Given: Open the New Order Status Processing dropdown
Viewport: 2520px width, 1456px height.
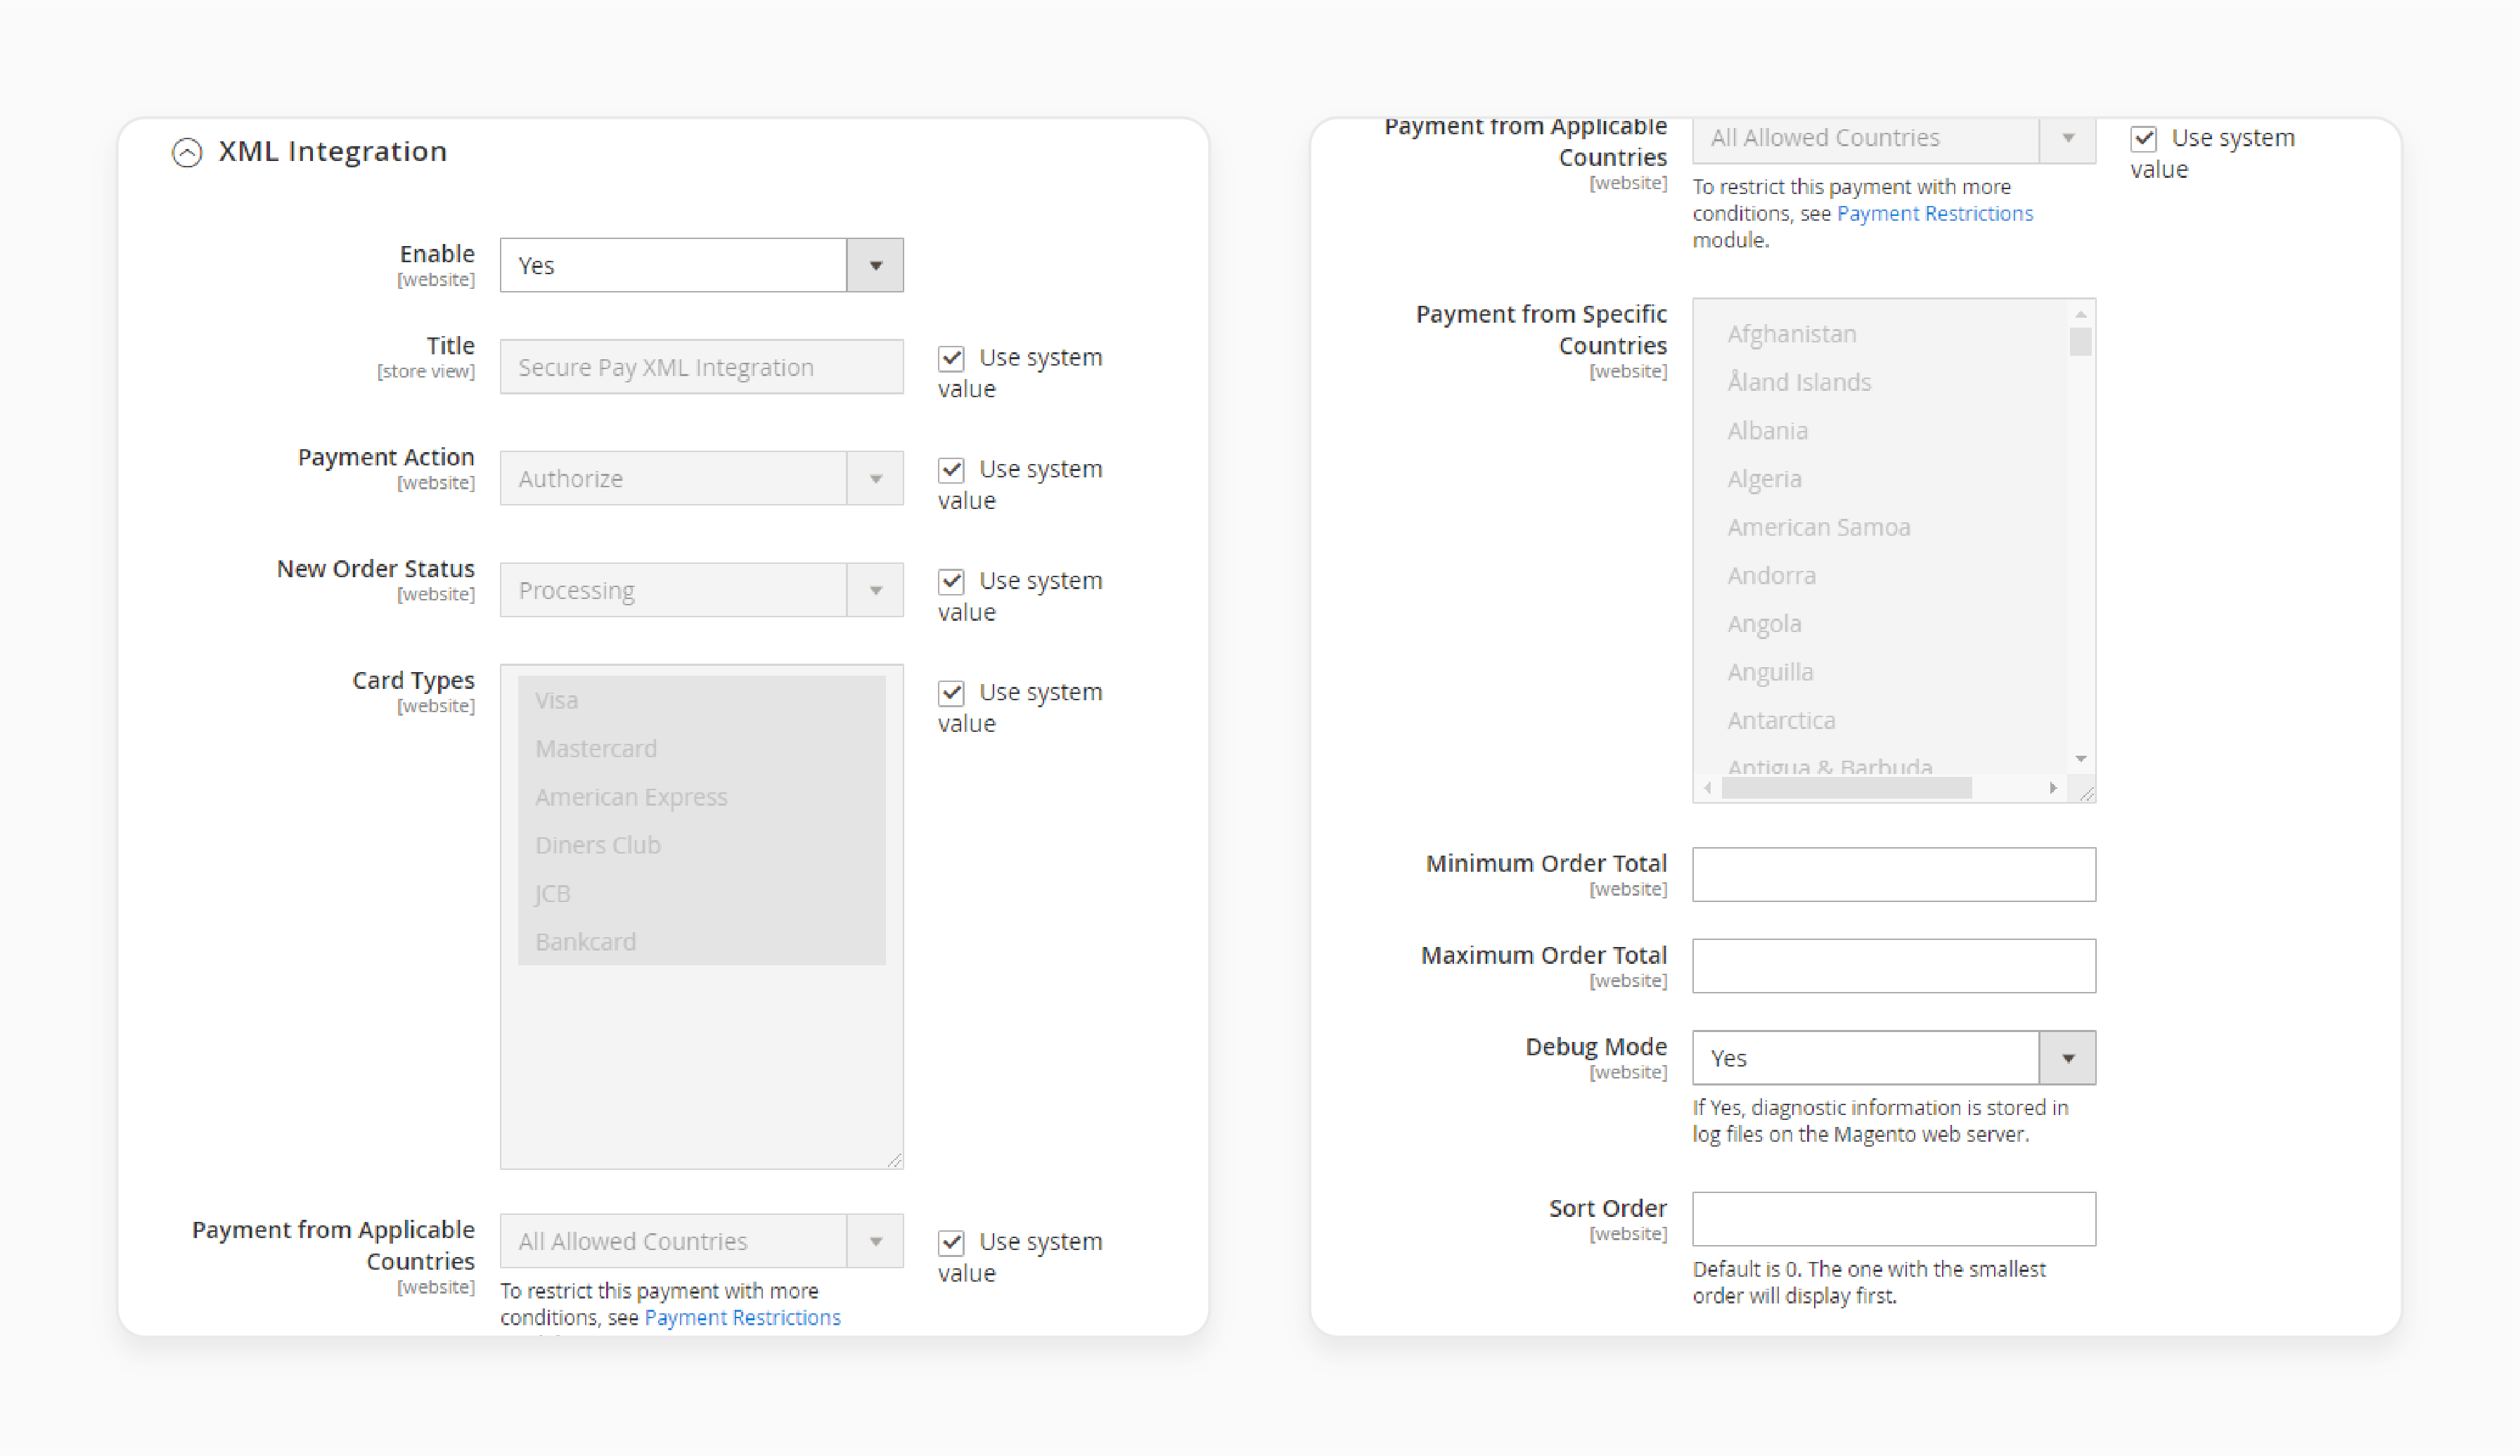Looking at the screenshot, I should click(x=701, y=590).
